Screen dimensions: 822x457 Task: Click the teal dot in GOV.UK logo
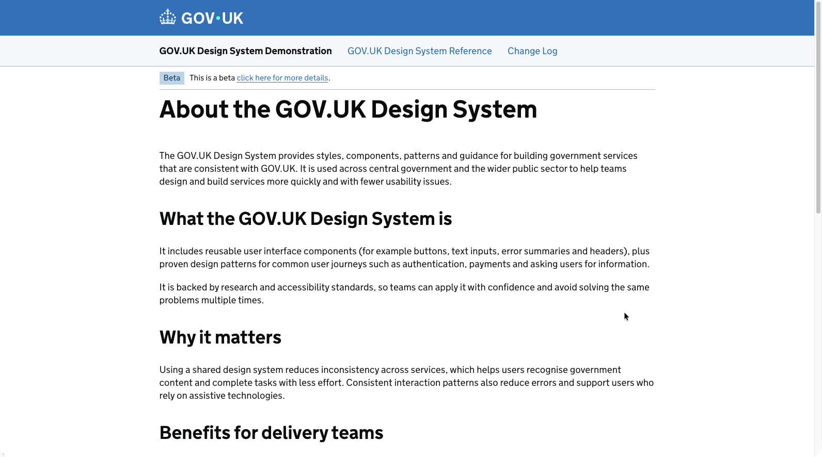pyautogui.click(x=218, y=19)
